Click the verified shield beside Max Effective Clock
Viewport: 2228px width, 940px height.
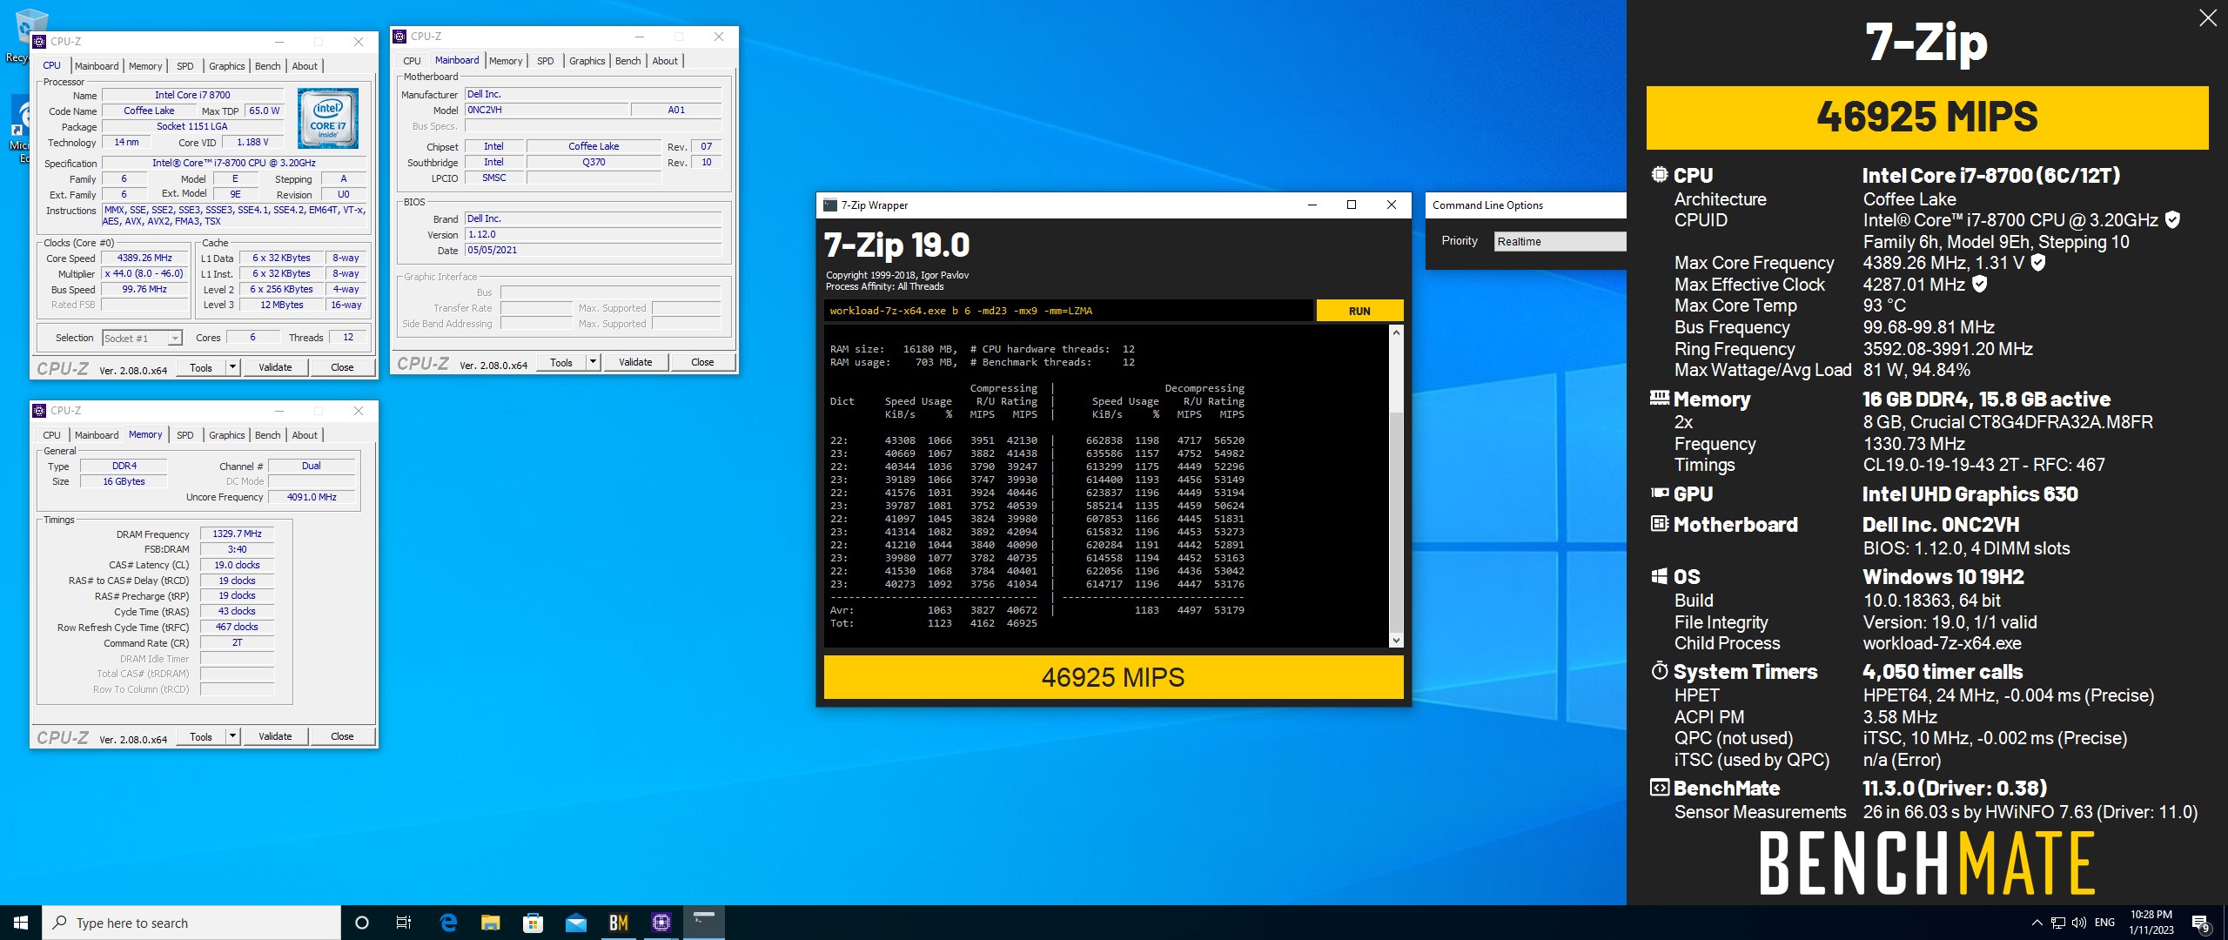(x=1979, y=284)
